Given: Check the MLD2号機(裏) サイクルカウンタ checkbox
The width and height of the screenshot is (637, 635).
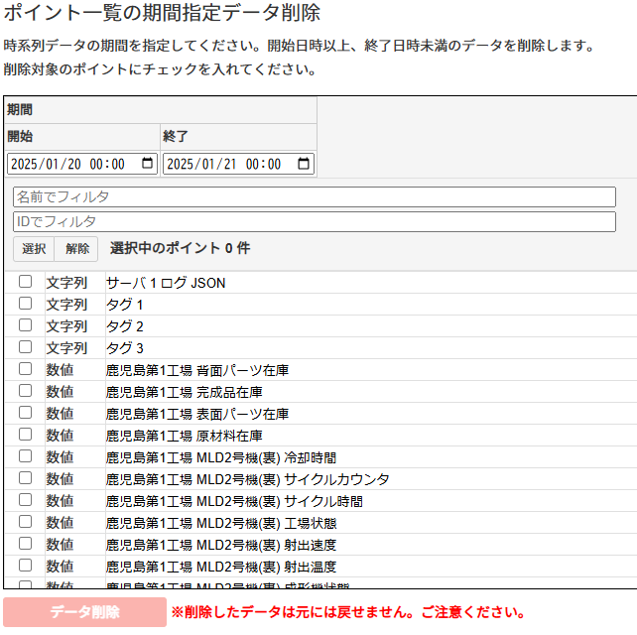Looking at the screenshot, I should coord(25,478).
